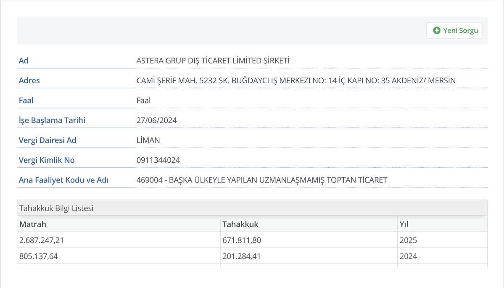Select the address text starting CAMİ ŞERİF MAH.
Image resolution: width=504 pixels, height=288 pixels.
(x=296, y=81)
